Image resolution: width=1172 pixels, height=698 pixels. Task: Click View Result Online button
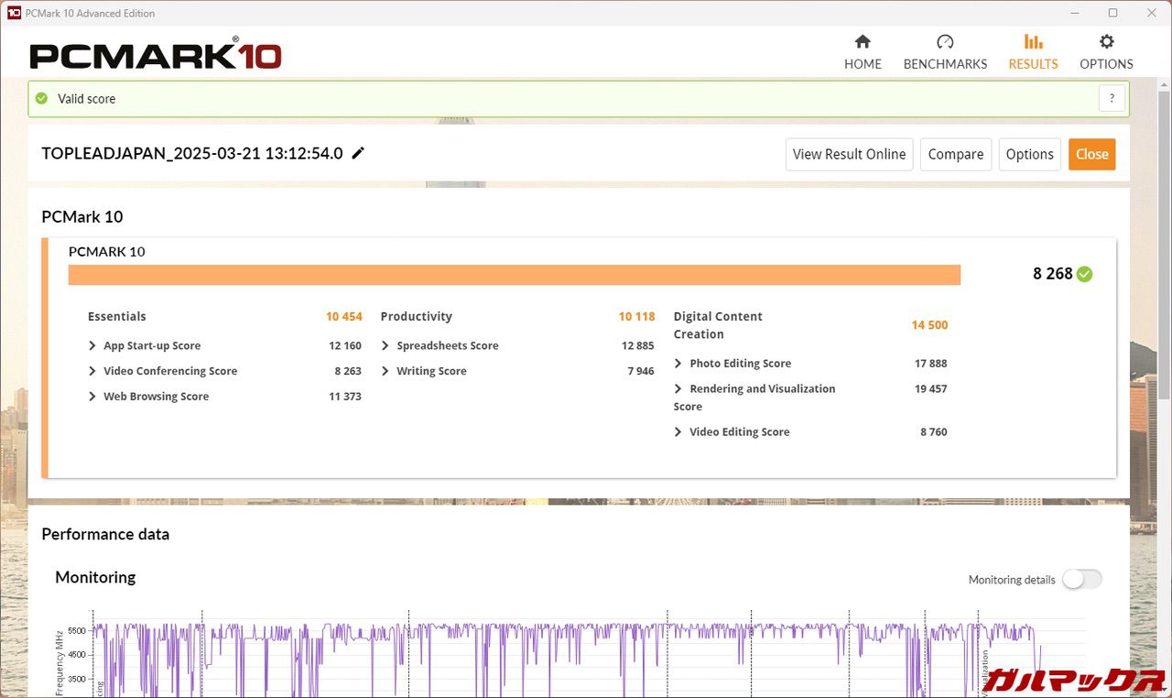(x=849, y=154)
